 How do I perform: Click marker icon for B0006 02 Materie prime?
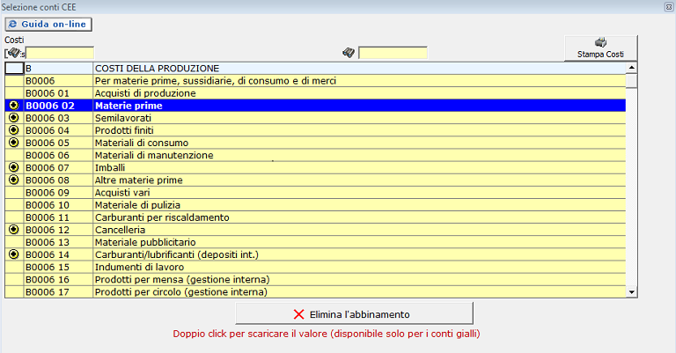tap(13, 106)
